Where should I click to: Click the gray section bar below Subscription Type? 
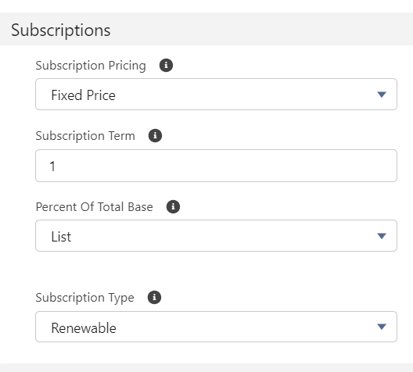click(x=206, y=367)
